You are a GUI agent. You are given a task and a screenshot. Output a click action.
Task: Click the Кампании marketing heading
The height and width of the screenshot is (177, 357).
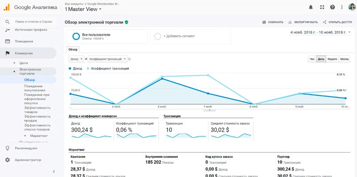click(78, 157)
